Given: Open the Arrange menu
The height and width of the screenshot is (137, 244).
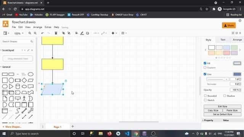Looking at the screenshot, I should [37, 27].
